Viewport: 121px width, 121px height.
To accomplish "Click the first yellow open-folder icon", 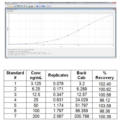I will (9, 6).
